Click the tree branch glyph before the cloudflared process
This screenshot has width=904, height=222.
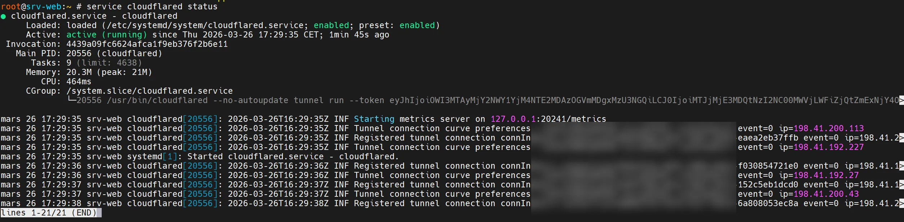coord(72,100)
